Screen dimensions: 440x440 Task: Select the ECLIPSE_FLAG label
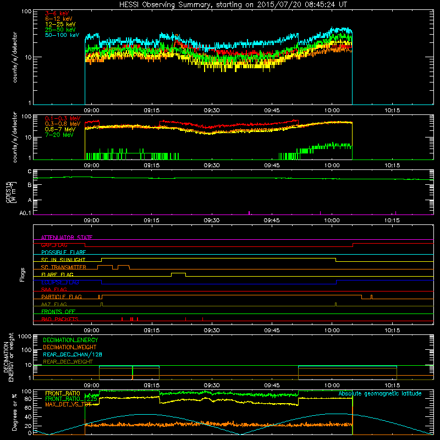60,282
